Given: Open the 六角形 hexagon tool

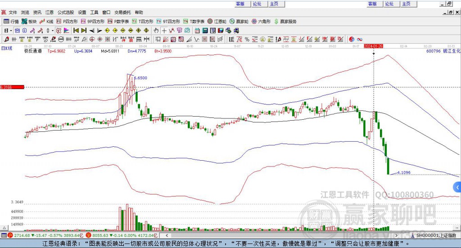Looking at the screenshot, I should [261, 22].
